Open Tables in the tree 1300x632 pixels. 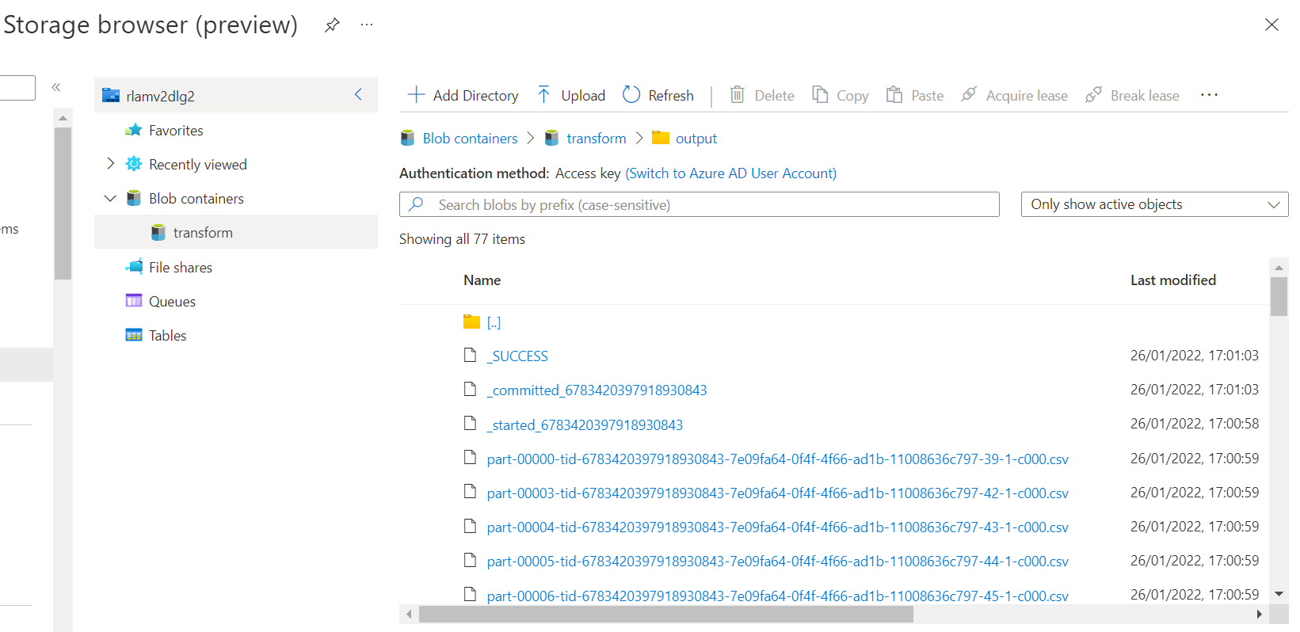(167, 336)
